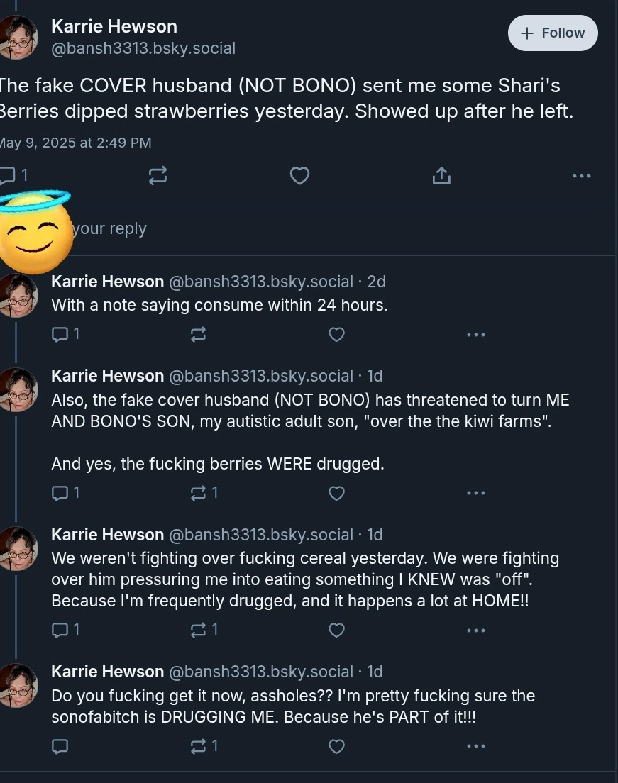Write your reply field

click(x=308, y=228)
